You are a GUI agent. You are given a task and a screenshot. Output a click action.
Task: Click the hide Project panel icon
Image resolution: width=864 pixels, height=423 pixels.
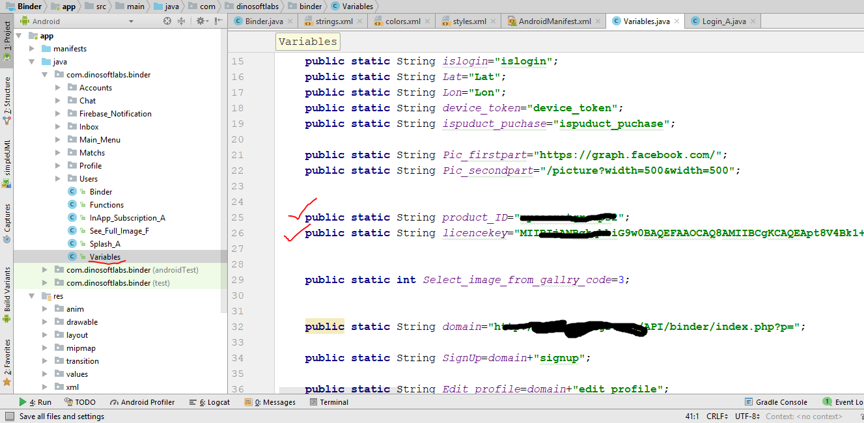pos(219,21)
